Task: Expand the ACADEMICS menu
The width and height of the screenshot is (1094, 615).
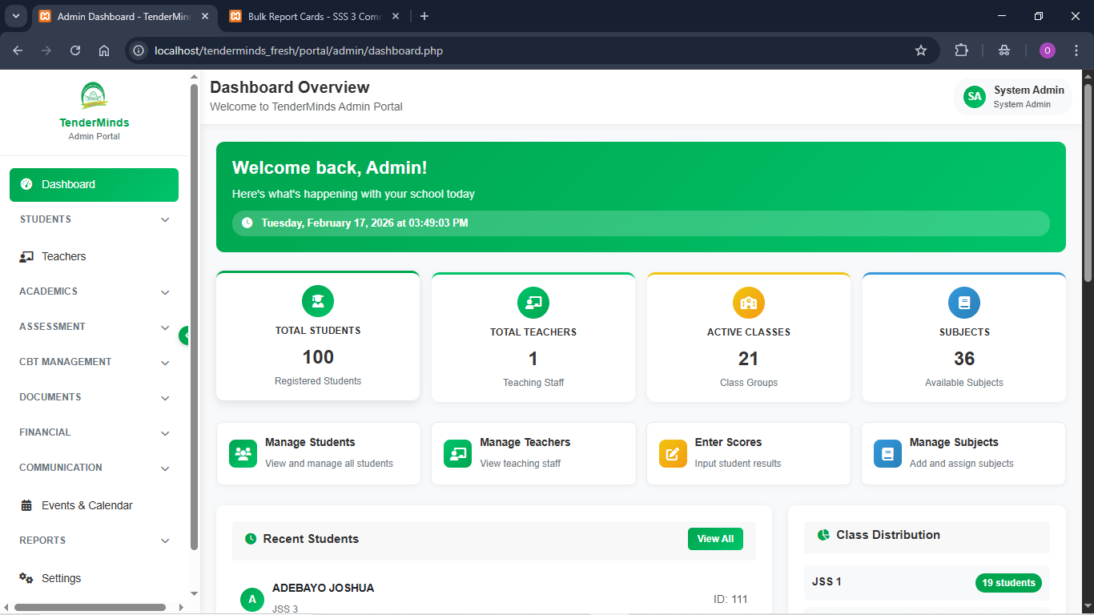Action: tap(94, 291)
